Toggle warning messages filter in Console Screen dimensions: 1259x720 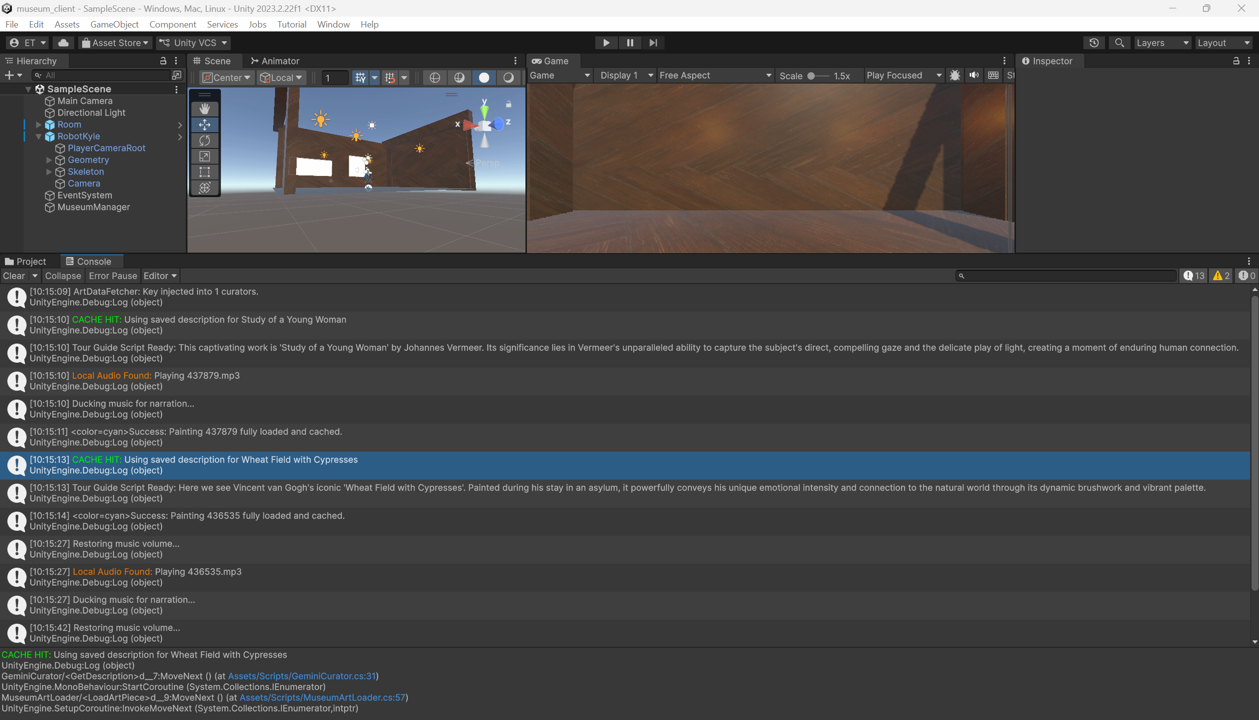1221,276
